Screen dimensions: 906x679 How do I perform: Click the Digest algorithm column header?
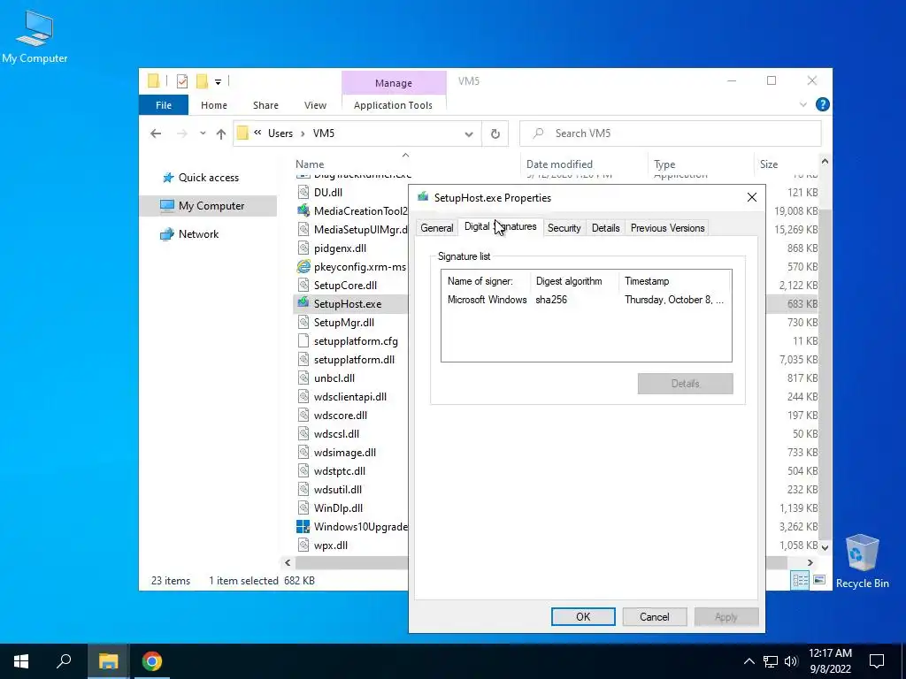575,281
